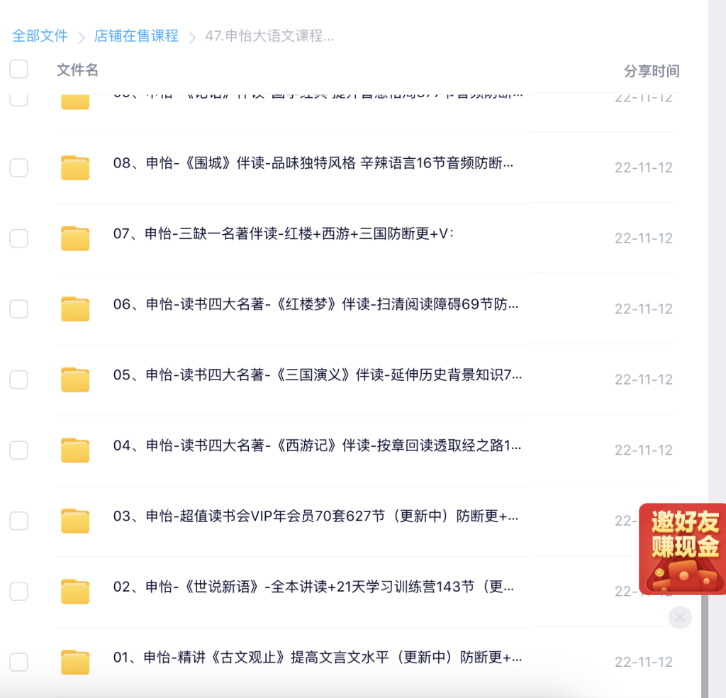Click date 22-11-12 on 《红楼梦》 row
Screen dimensions: 726x698
coord(644,309)
